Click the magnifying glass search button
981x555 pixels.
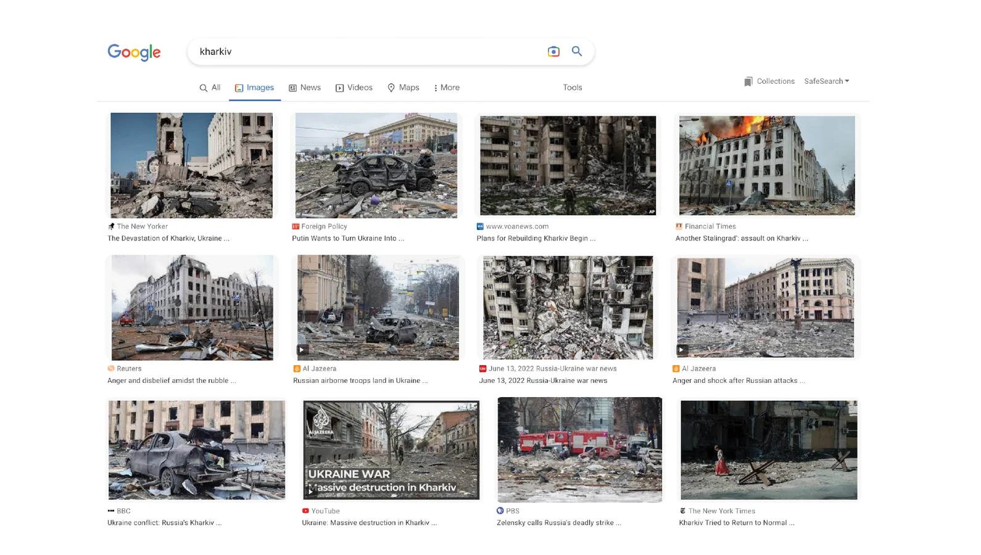click(x=577, y=52)
